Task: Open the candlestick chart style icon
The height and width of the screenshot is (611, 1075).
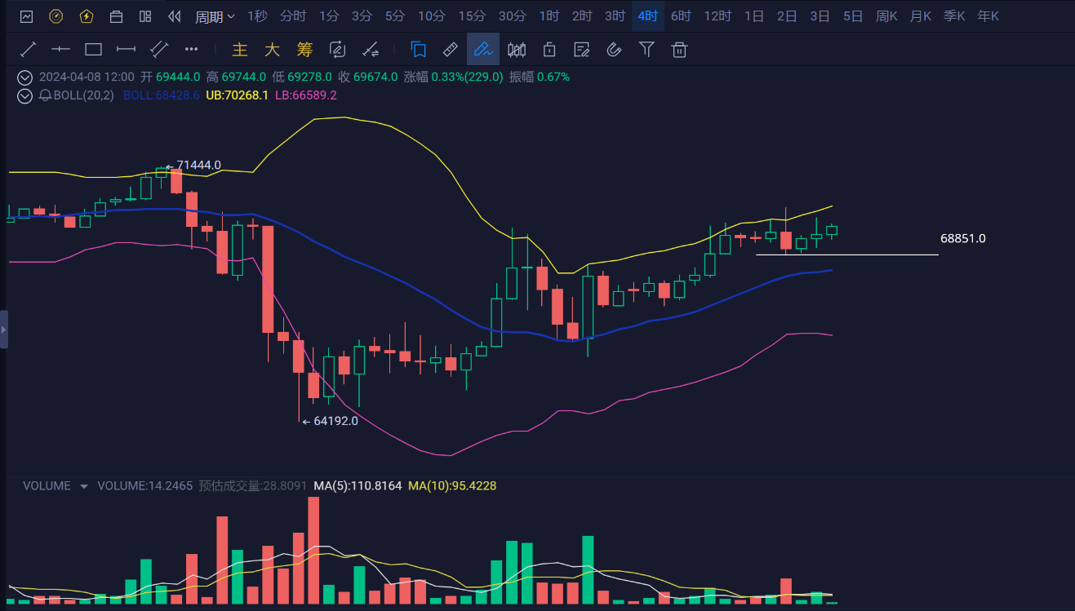Action: (516, 50)
